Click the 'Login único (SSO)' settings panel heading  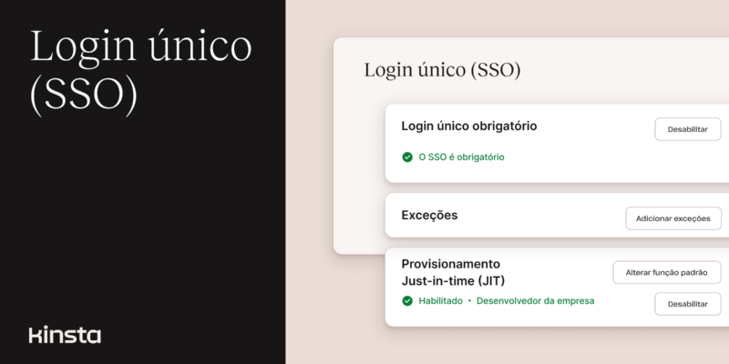(442, 70)
